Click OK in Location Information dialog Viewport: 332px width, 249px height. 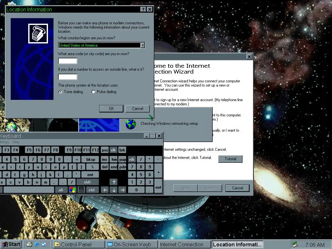click(112, 109)
